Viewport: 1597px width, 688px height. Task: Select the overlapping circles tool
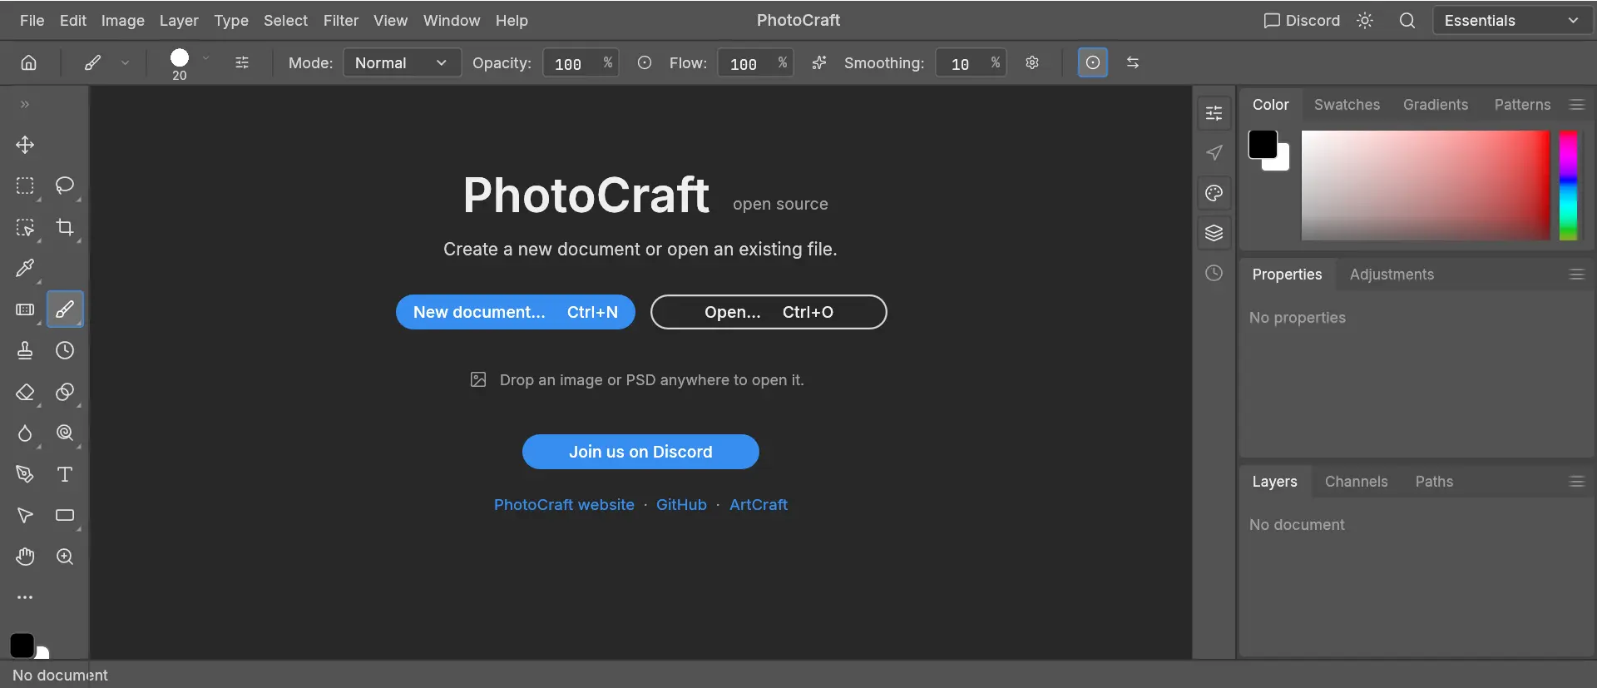[65, 392]
